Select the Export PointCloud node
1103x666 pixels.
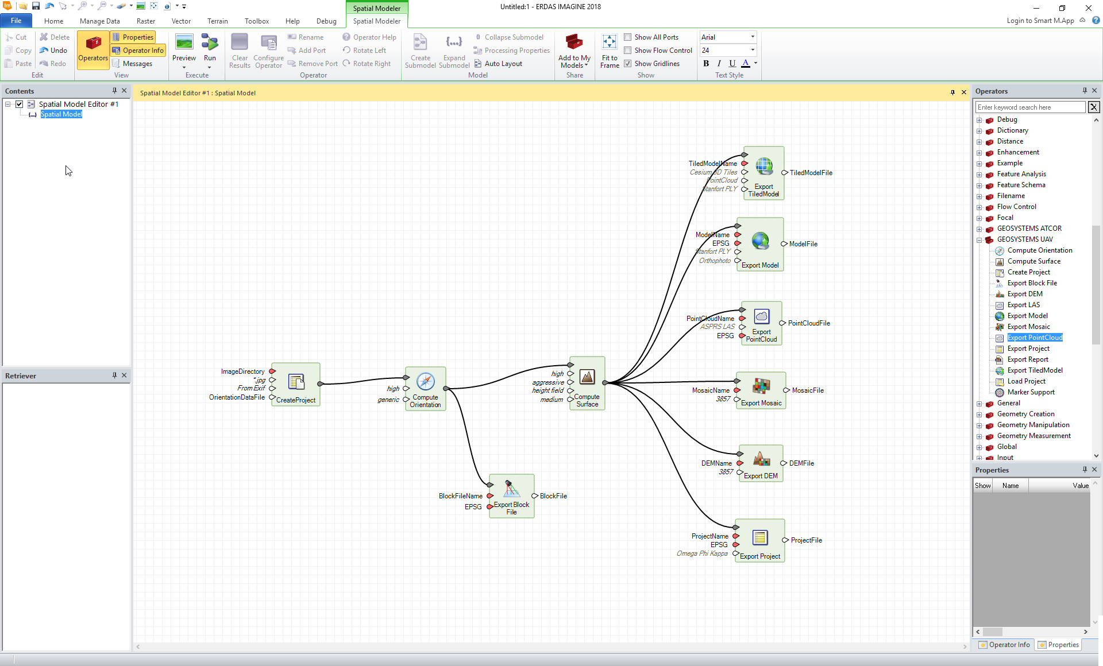pyautogui.click(x=761, y=323)
